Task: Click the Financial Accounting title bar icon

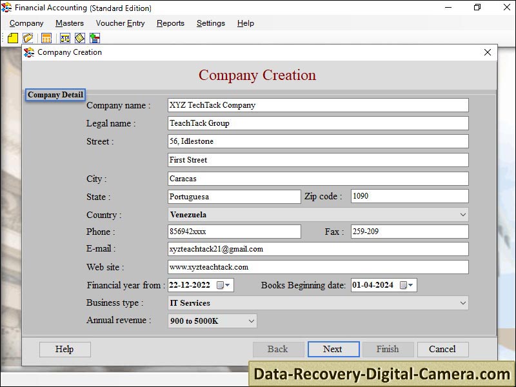Action: point(6,8)
